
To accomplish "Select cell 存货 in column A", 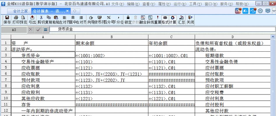I will click(43, 104).
